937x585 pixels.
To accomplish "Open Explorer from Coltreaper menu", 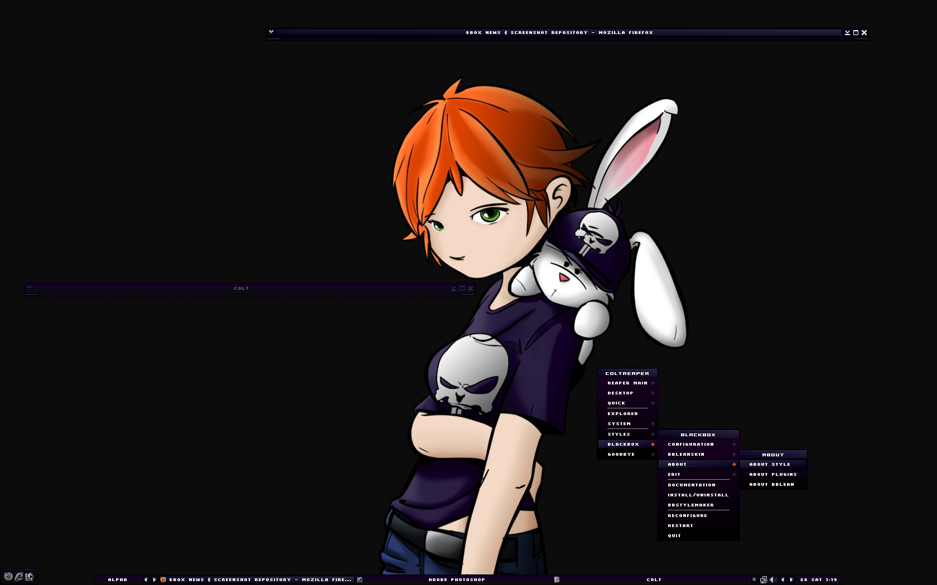I will 627,413.
